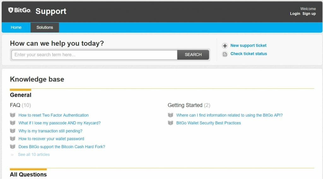Click the document icon beside Check ticket status
The height and width of the screenshot is (179, 323).
tap(225, 54)
